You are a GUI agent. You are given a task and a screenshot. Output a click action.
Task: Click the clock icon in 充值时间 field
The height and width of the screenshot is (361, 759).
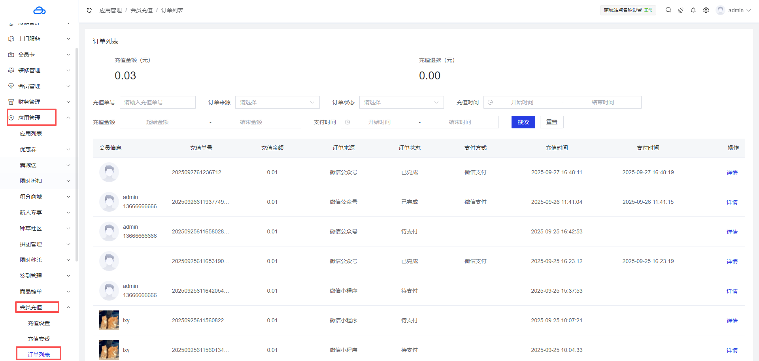[490, 102]
